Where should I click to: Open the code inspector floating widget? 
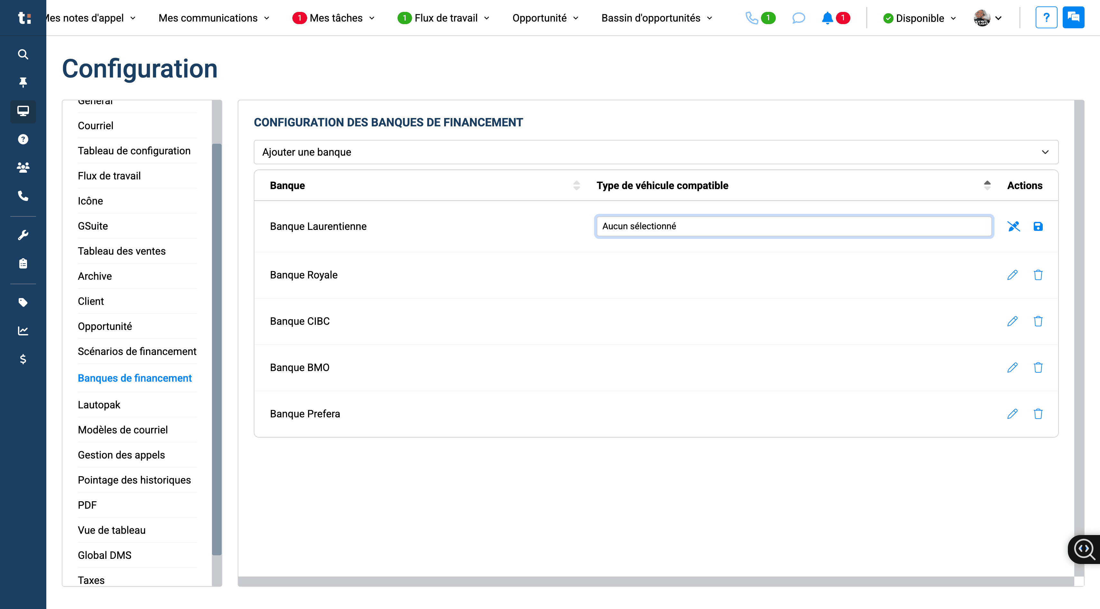pyautogui.click(x=1085, y=549)
